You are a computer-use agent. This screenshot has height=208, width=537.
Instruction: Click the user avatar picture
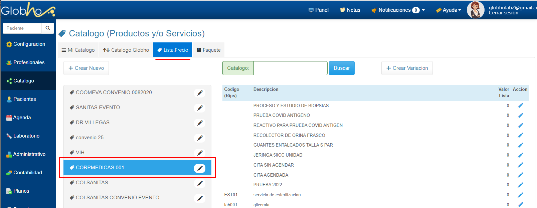coord(476,10)
